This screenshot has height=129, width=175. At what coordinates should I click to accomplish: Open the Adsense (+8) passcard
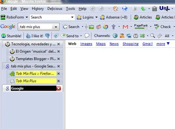tap(113, 17)
